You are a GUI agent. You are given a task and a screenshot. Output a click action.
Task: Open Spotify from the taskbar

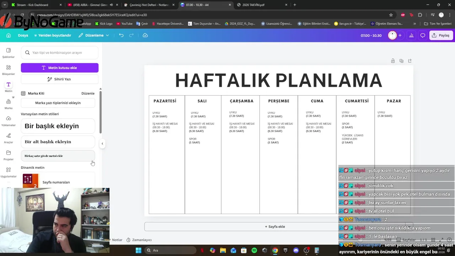pos(254,250)
